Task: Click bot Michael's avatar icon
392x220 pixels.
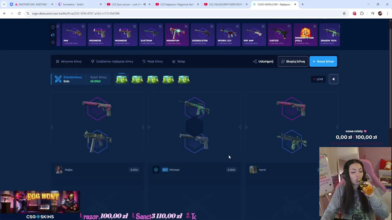Action: 156,170
